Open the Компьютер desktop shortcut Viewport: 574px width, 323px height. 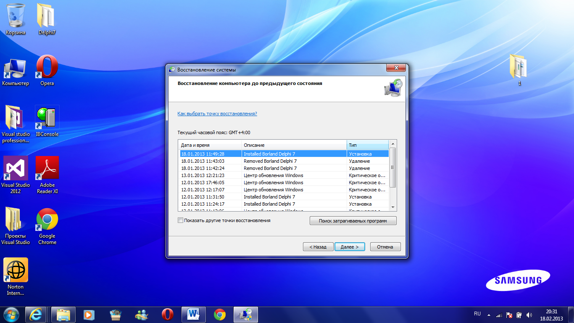coord(16,72)
